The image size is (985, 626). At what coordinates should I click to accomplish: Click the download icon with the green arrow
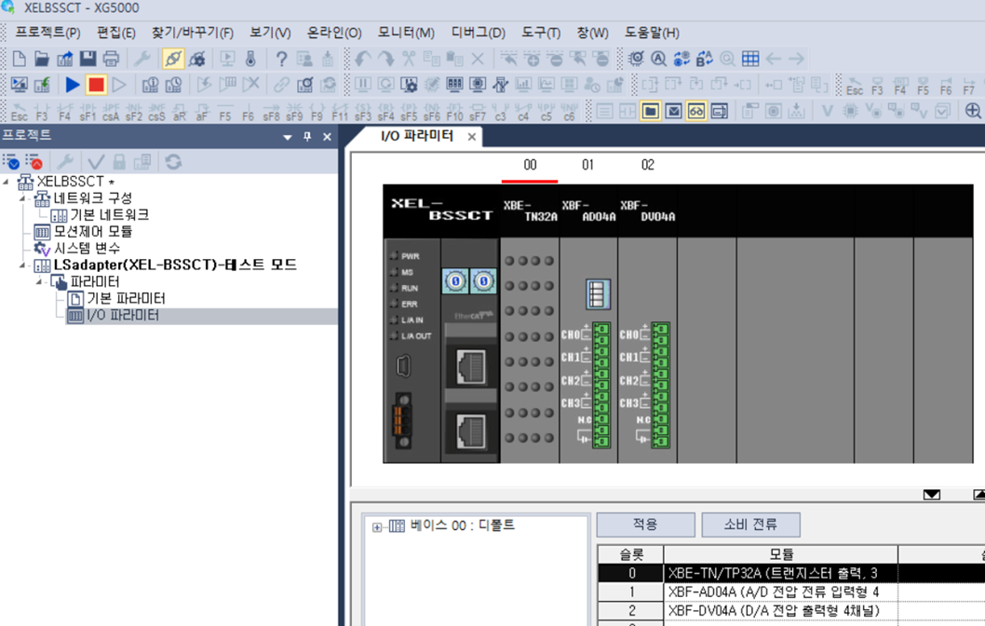42,84
